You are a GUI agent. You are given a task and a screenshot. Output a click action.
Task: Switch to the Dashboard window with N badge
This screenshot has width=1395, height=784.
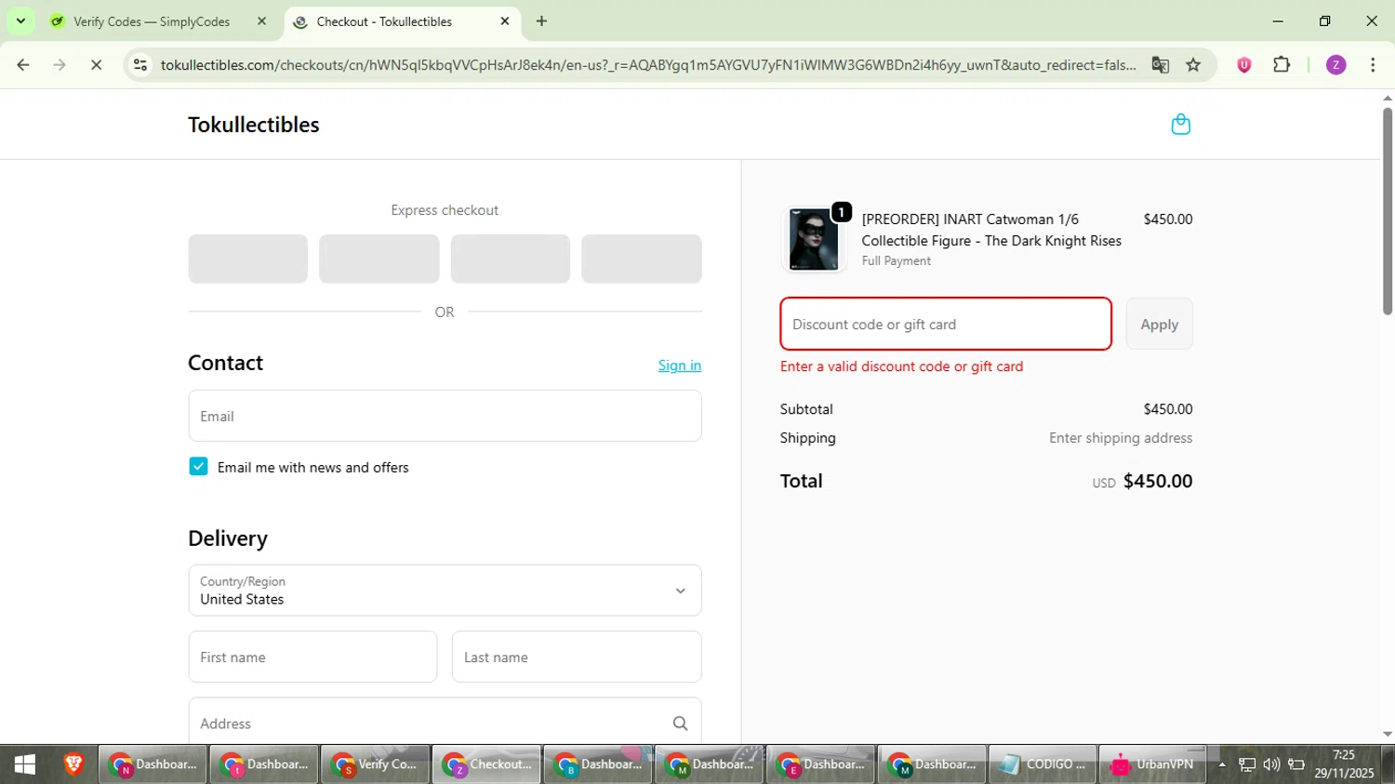[x=153, y=764]
